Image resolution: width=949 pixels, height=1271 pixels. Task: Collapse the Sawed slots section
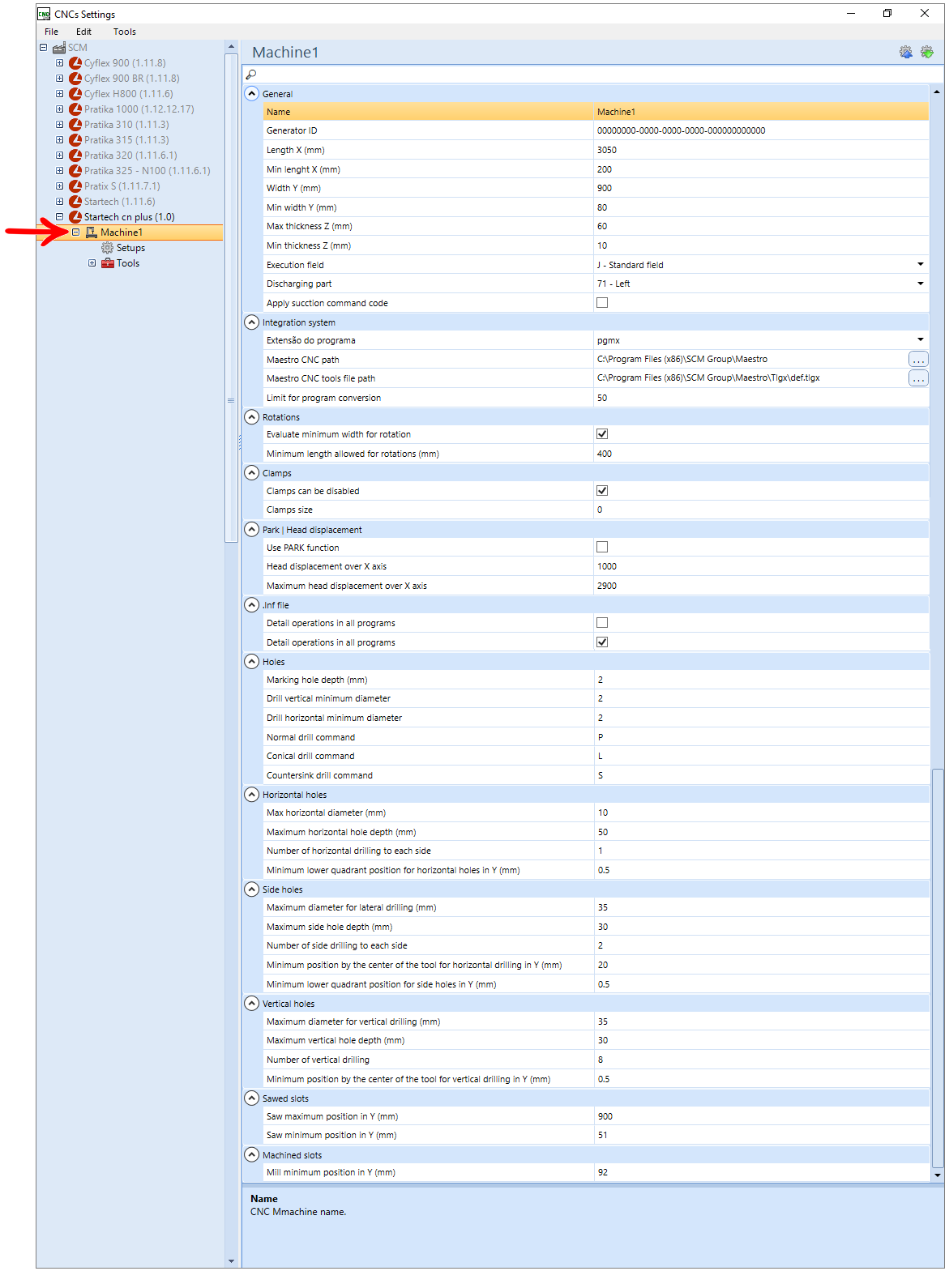tap(252, 1098)
